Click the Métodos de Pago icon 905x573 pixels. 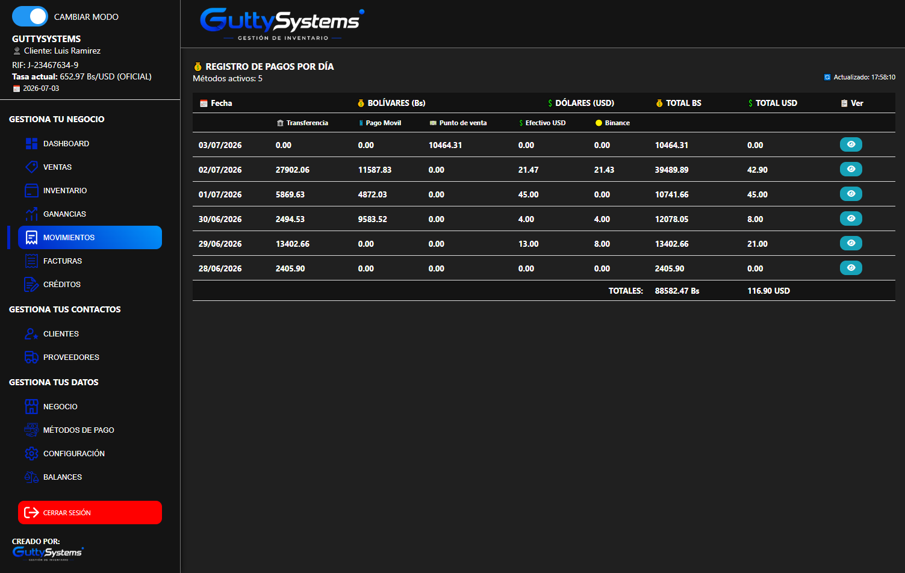point(31,430)
